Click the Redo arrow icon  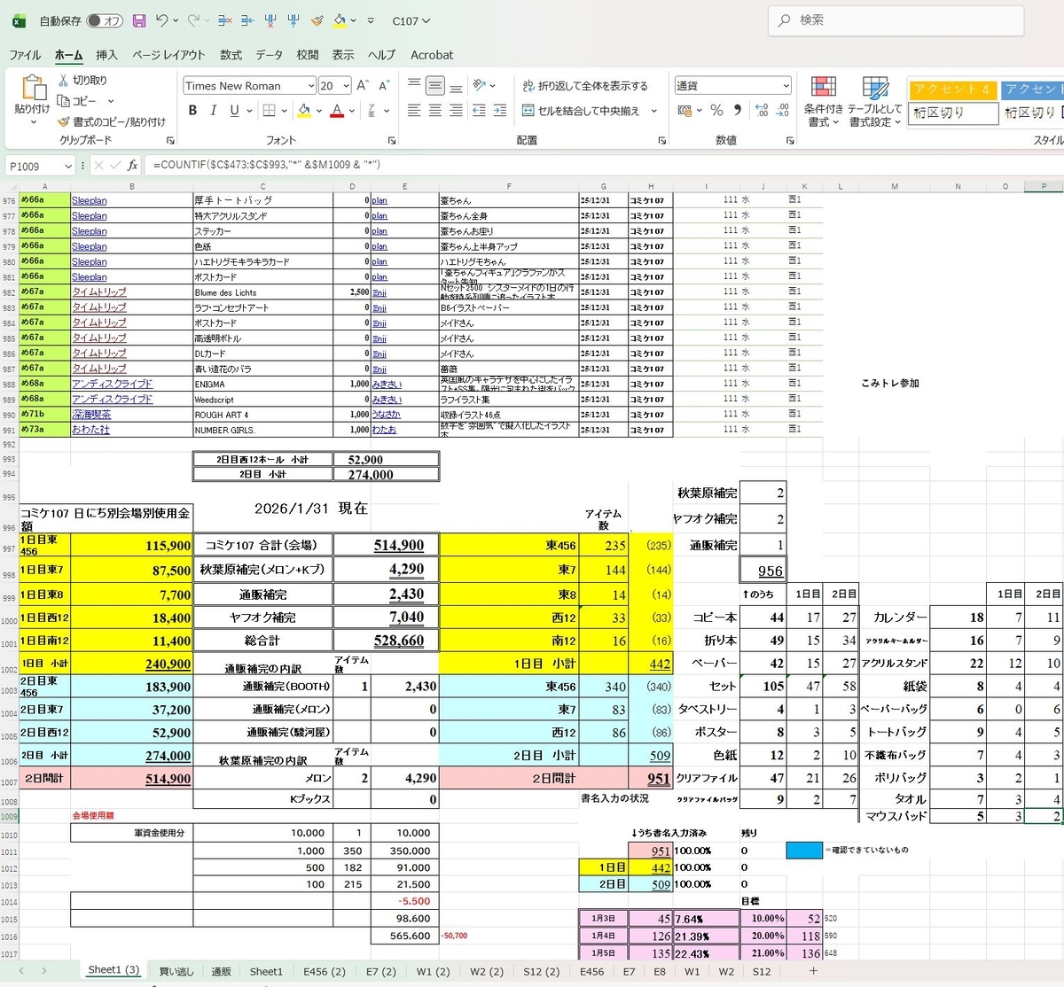click(193, 20)
